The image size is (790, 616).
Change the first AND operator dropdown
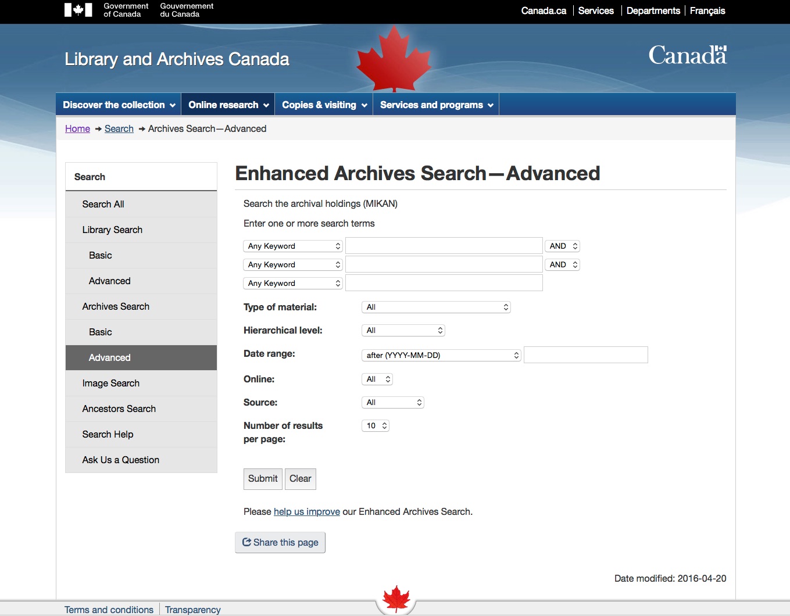point(562,246)
